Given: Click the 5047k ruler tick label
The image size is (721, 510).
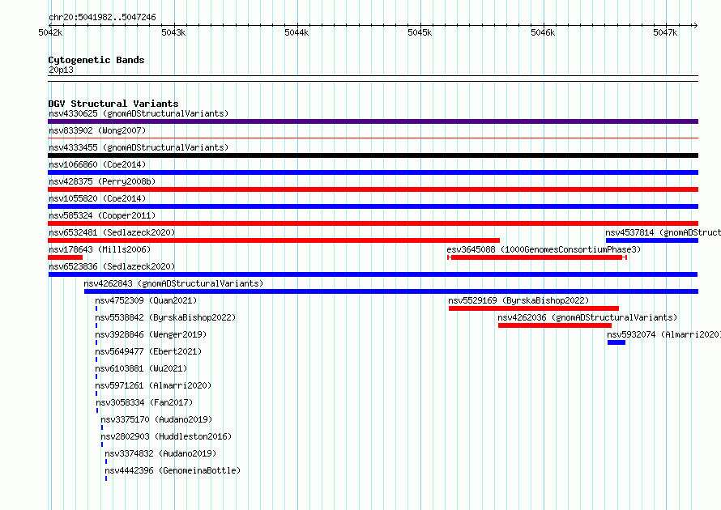Looking at the screenshot, I should pyautogui.click(x=665, y=32).
